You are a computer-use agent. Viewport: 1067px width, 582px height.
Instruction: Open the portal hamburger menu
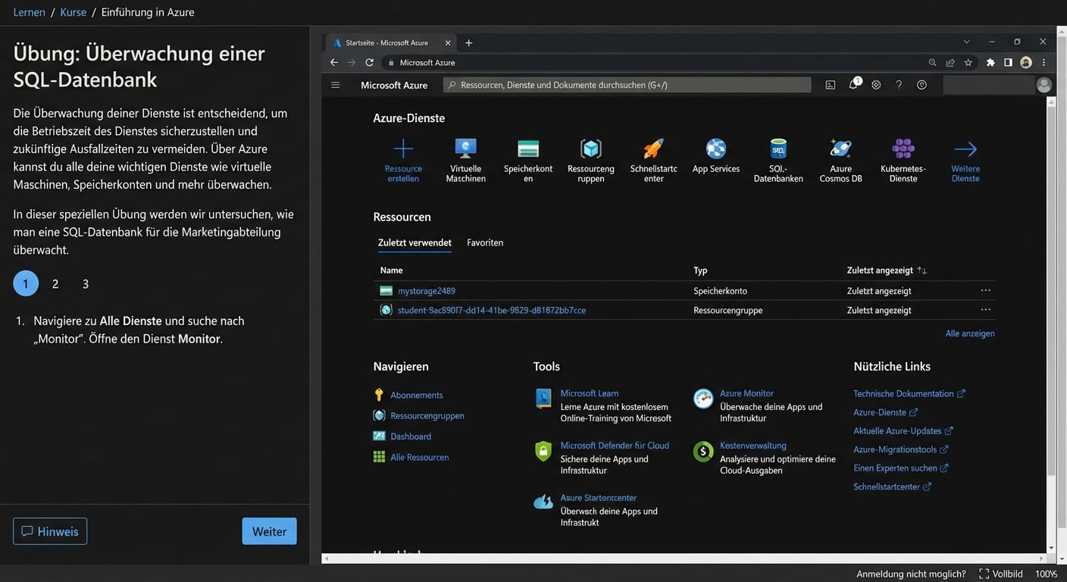click(x=335, y=84)
